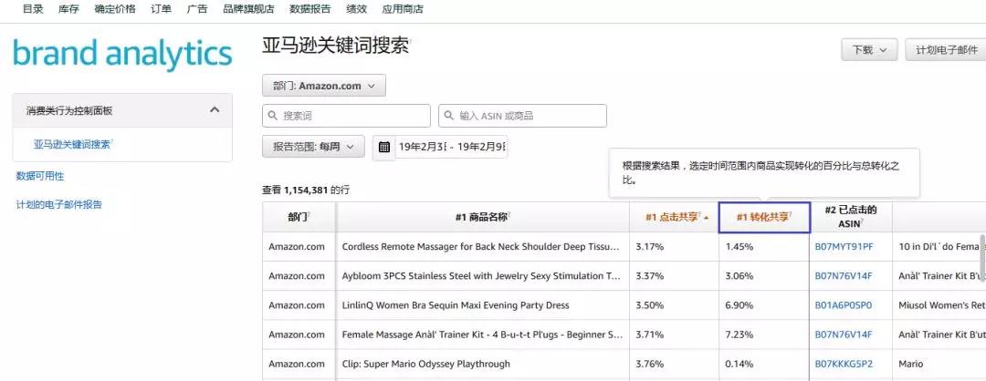Open the 数据可用性 link
The width and height of the screenshot is (986, 381).
(x=40, y=177)
